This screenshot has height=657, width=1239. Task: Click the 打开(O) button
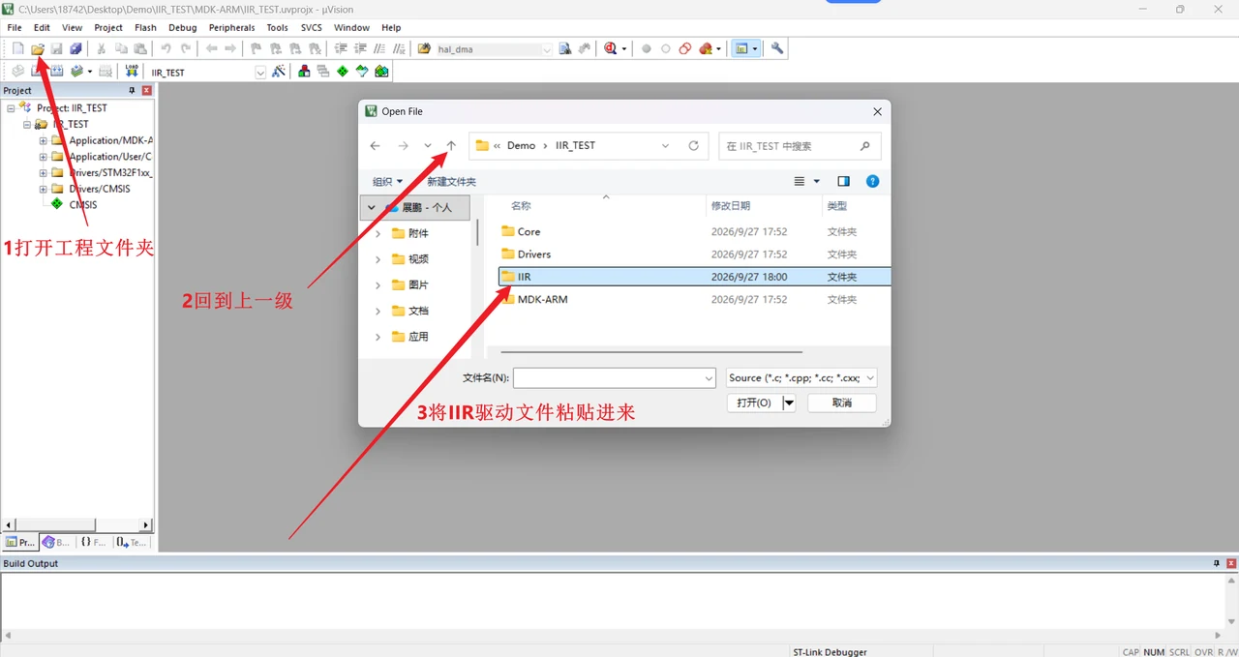[x=754, y=403]
